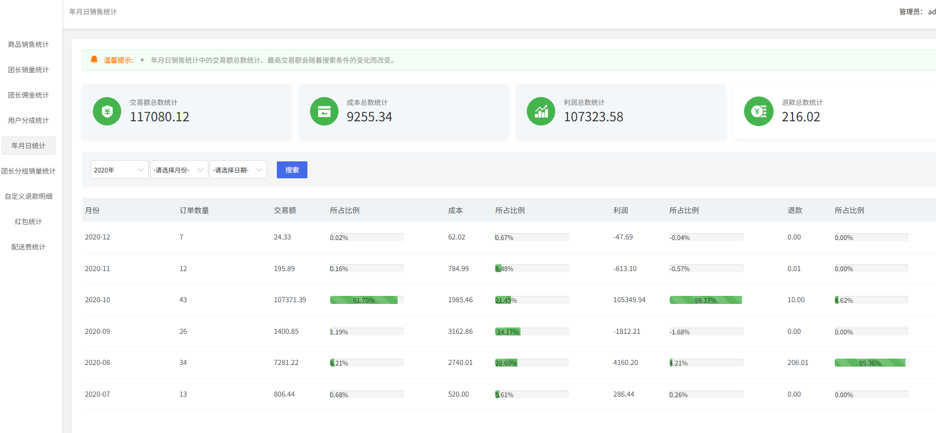Open the 请选择日期 date dropdown
This screenshot has width=936, height=433.
point(238,170)
